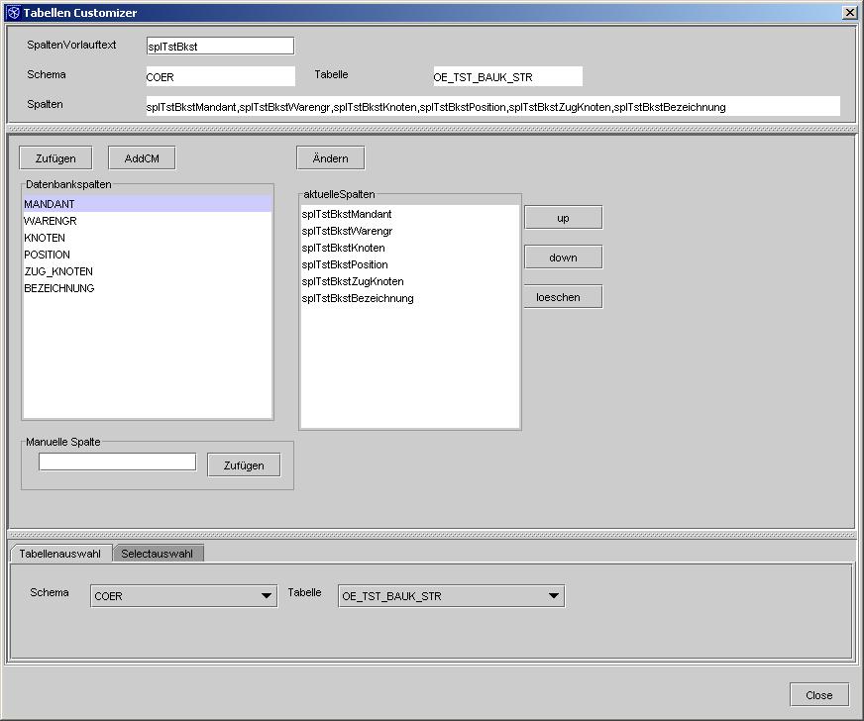Click the AddCM button
This screenshot has height=721, width=864.
click(x=142, y=158)
